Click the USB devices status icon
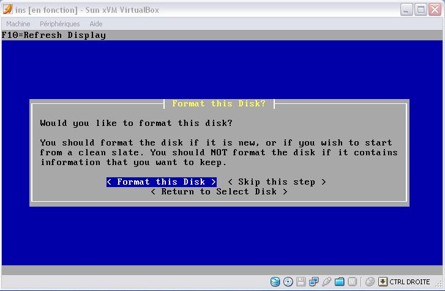 click(327, 282)
